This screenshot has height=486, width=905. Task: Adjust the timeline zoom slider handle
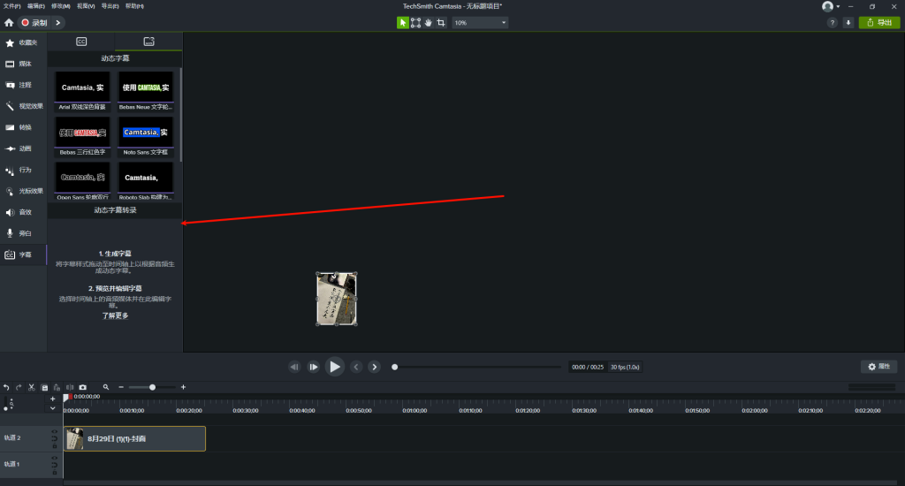click(x=152, y=387)
